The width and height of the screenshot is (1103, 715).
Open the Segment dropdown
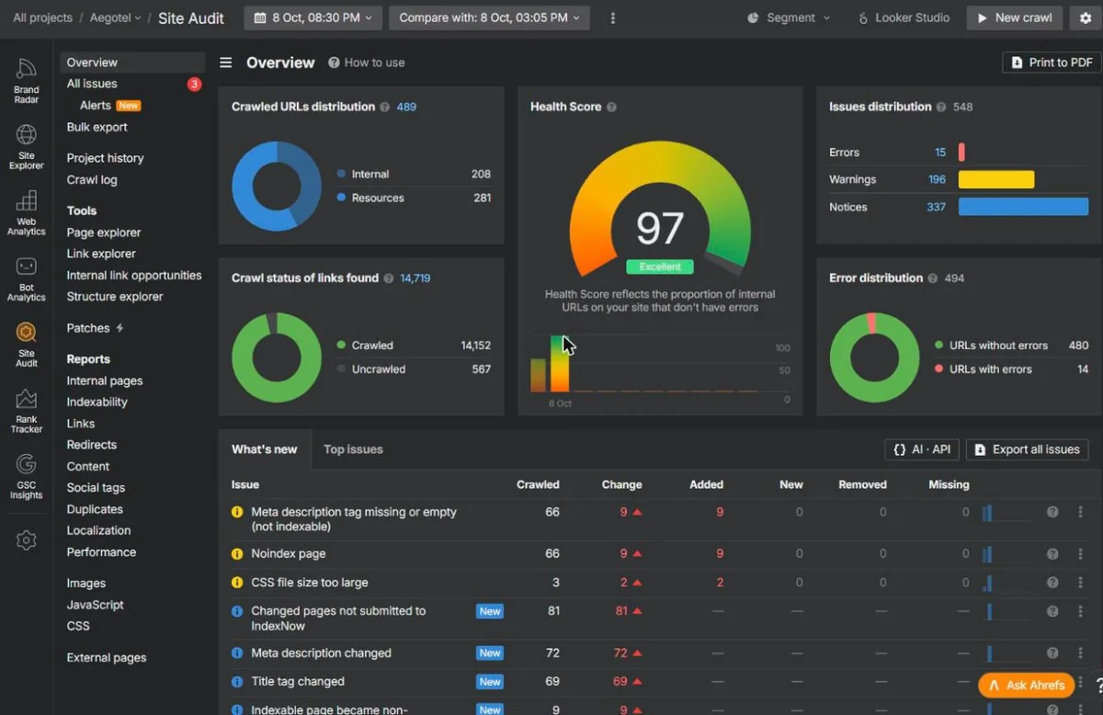click(x=789, y=17)
